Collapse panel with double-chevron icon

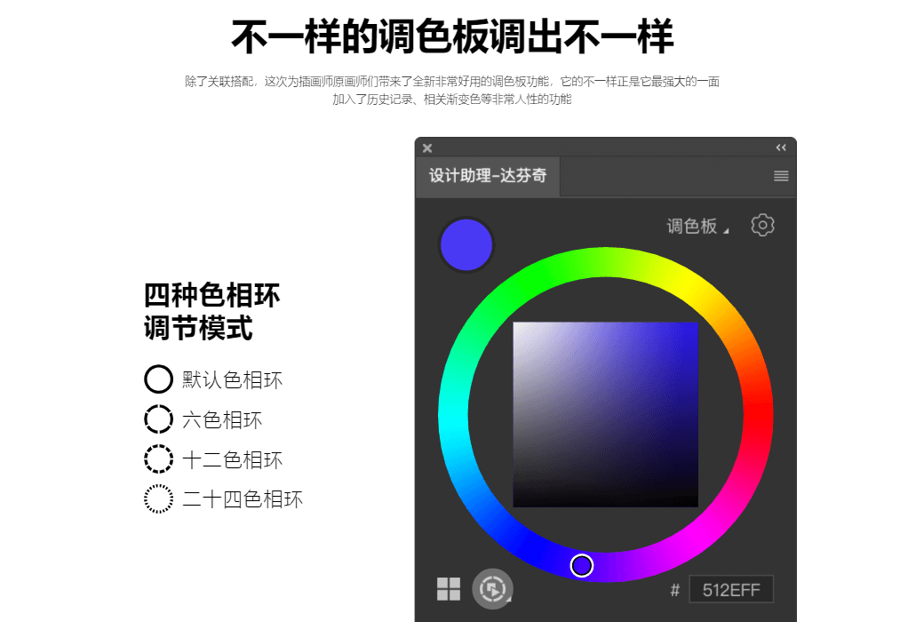781,148
